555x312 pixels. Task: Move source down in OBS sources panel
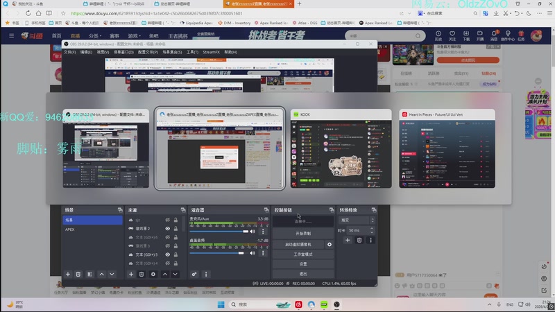176,274
